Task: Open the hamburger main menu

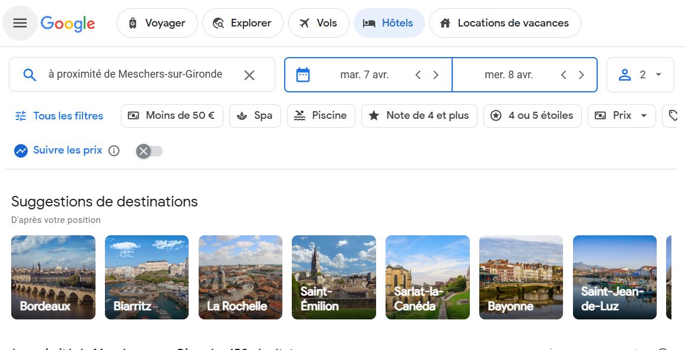Action: [x=20, y=23]
